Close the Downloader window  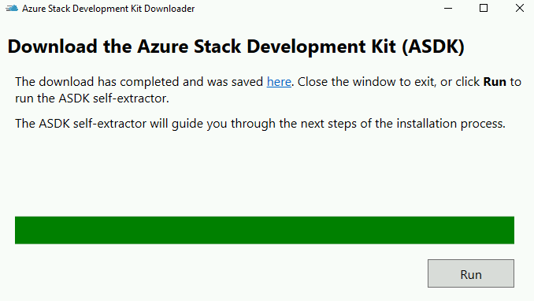coord(519,8)
